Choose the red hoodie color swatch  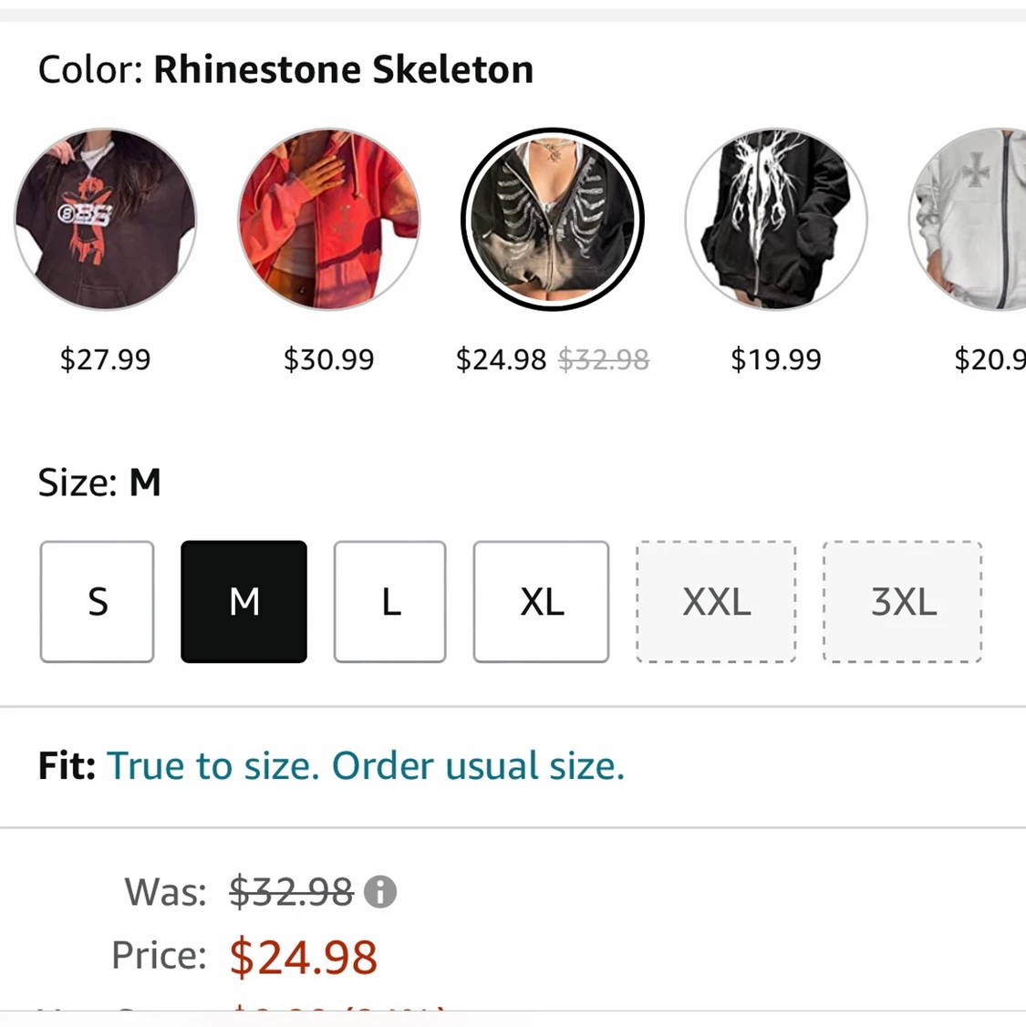pos(329,219)
